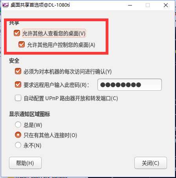Image resolution: width=176 pixels, height=178 pixels.
Task: Uncheck 允许其他用户控制您的桌面(A)
Action: click(x=22, y=44)
